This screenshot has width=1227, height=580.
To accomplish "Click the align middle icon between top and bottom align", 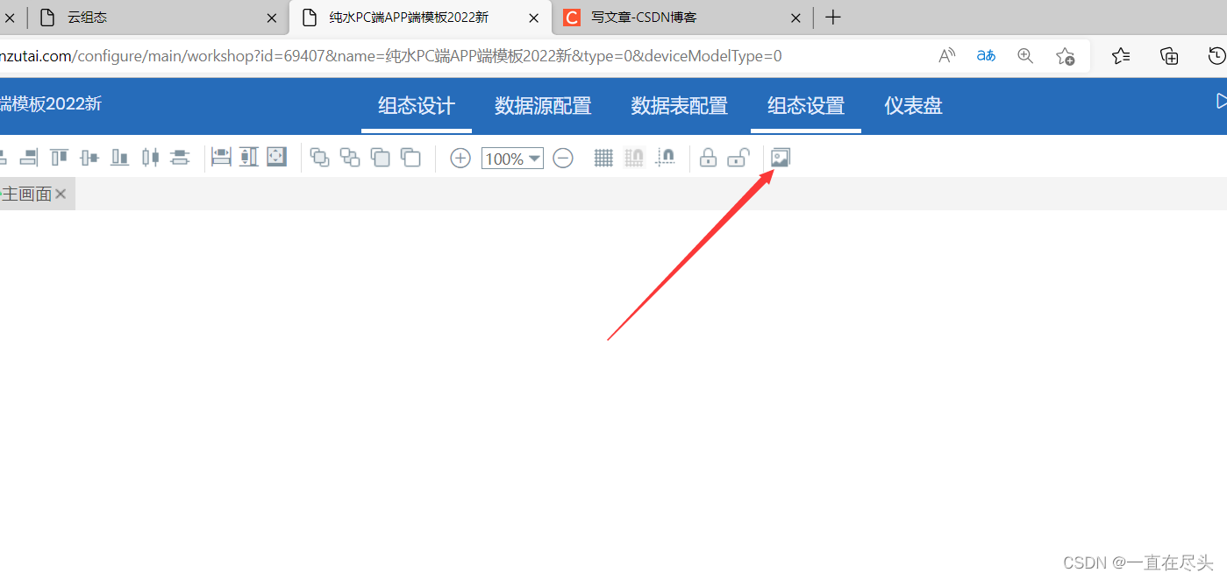I will point(89,158).
